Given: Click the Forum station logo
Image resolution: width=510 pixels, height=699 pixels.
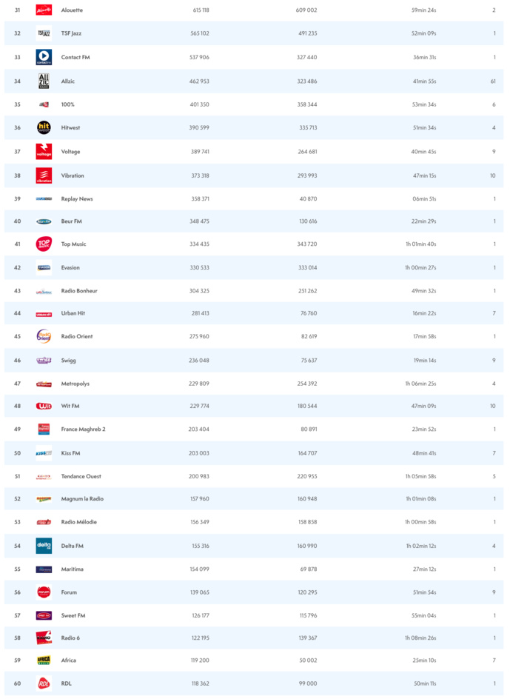Looking at the screenshot, I should [44, 592].
